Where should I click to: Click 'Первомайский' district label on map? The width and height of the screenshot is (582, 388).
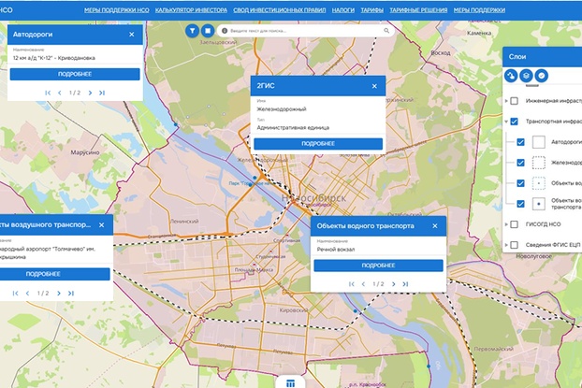coord(493,349)
